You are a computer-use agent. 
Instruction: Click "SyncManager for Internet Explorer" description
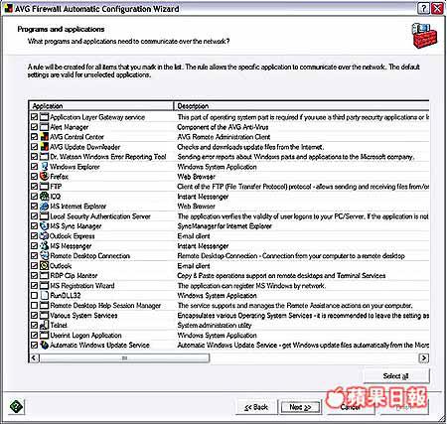coord(224,226)
